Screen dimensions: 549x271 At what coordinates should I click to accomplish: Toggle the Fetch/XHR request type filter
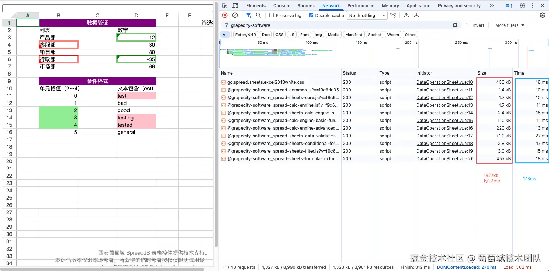246,35
